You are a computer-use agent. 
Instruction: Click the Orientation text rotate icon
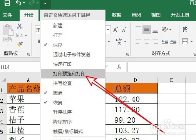pos(165,30)
